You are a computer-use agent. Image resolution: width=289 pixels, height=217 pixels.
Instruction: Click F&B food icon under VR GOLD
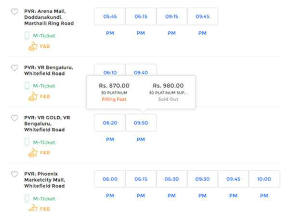click(33, 153)
